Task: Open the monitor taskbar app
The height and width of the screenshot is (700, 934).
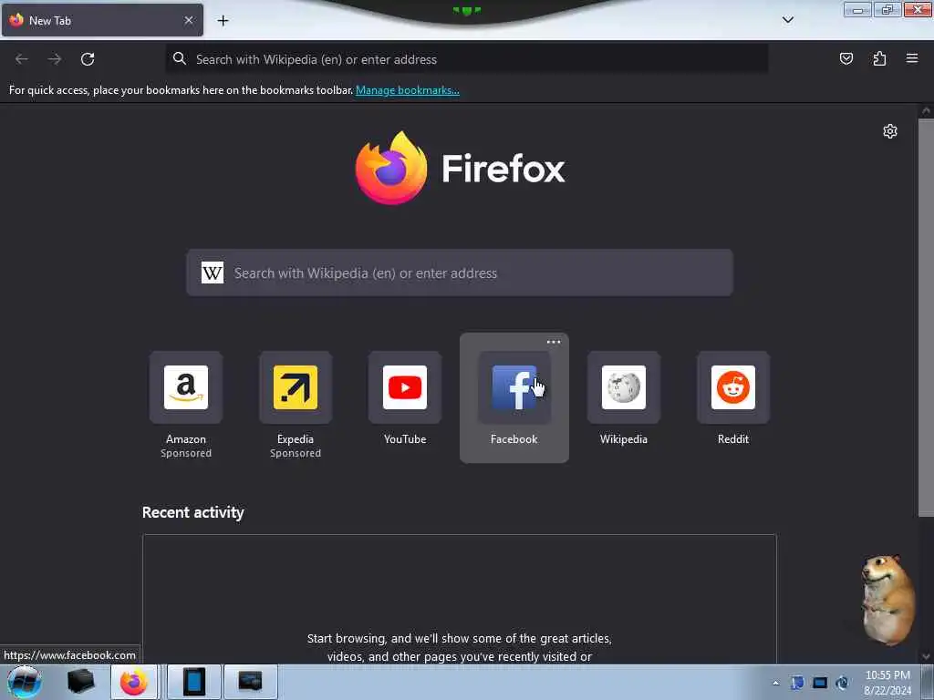Action: [x=250, y=682]
